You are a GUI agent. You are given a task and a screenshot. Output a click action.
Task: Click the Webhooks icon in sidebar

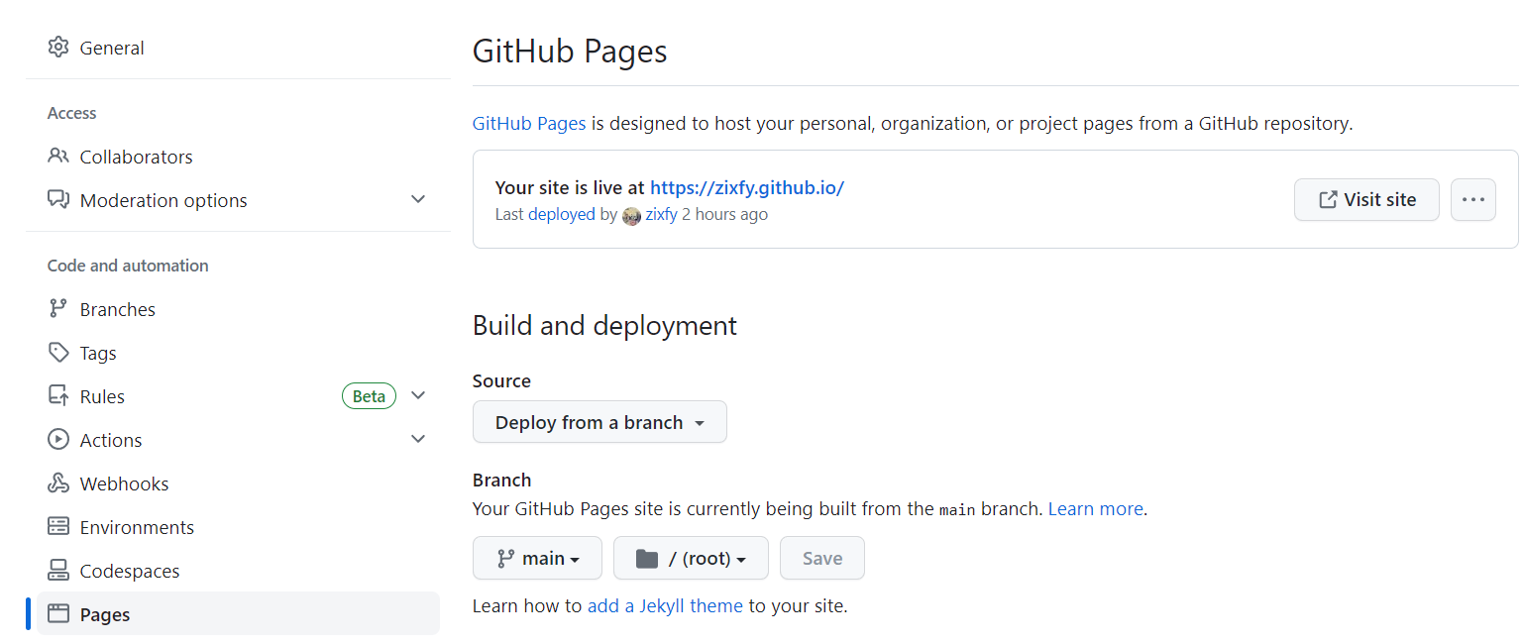[x=58, y=483]
